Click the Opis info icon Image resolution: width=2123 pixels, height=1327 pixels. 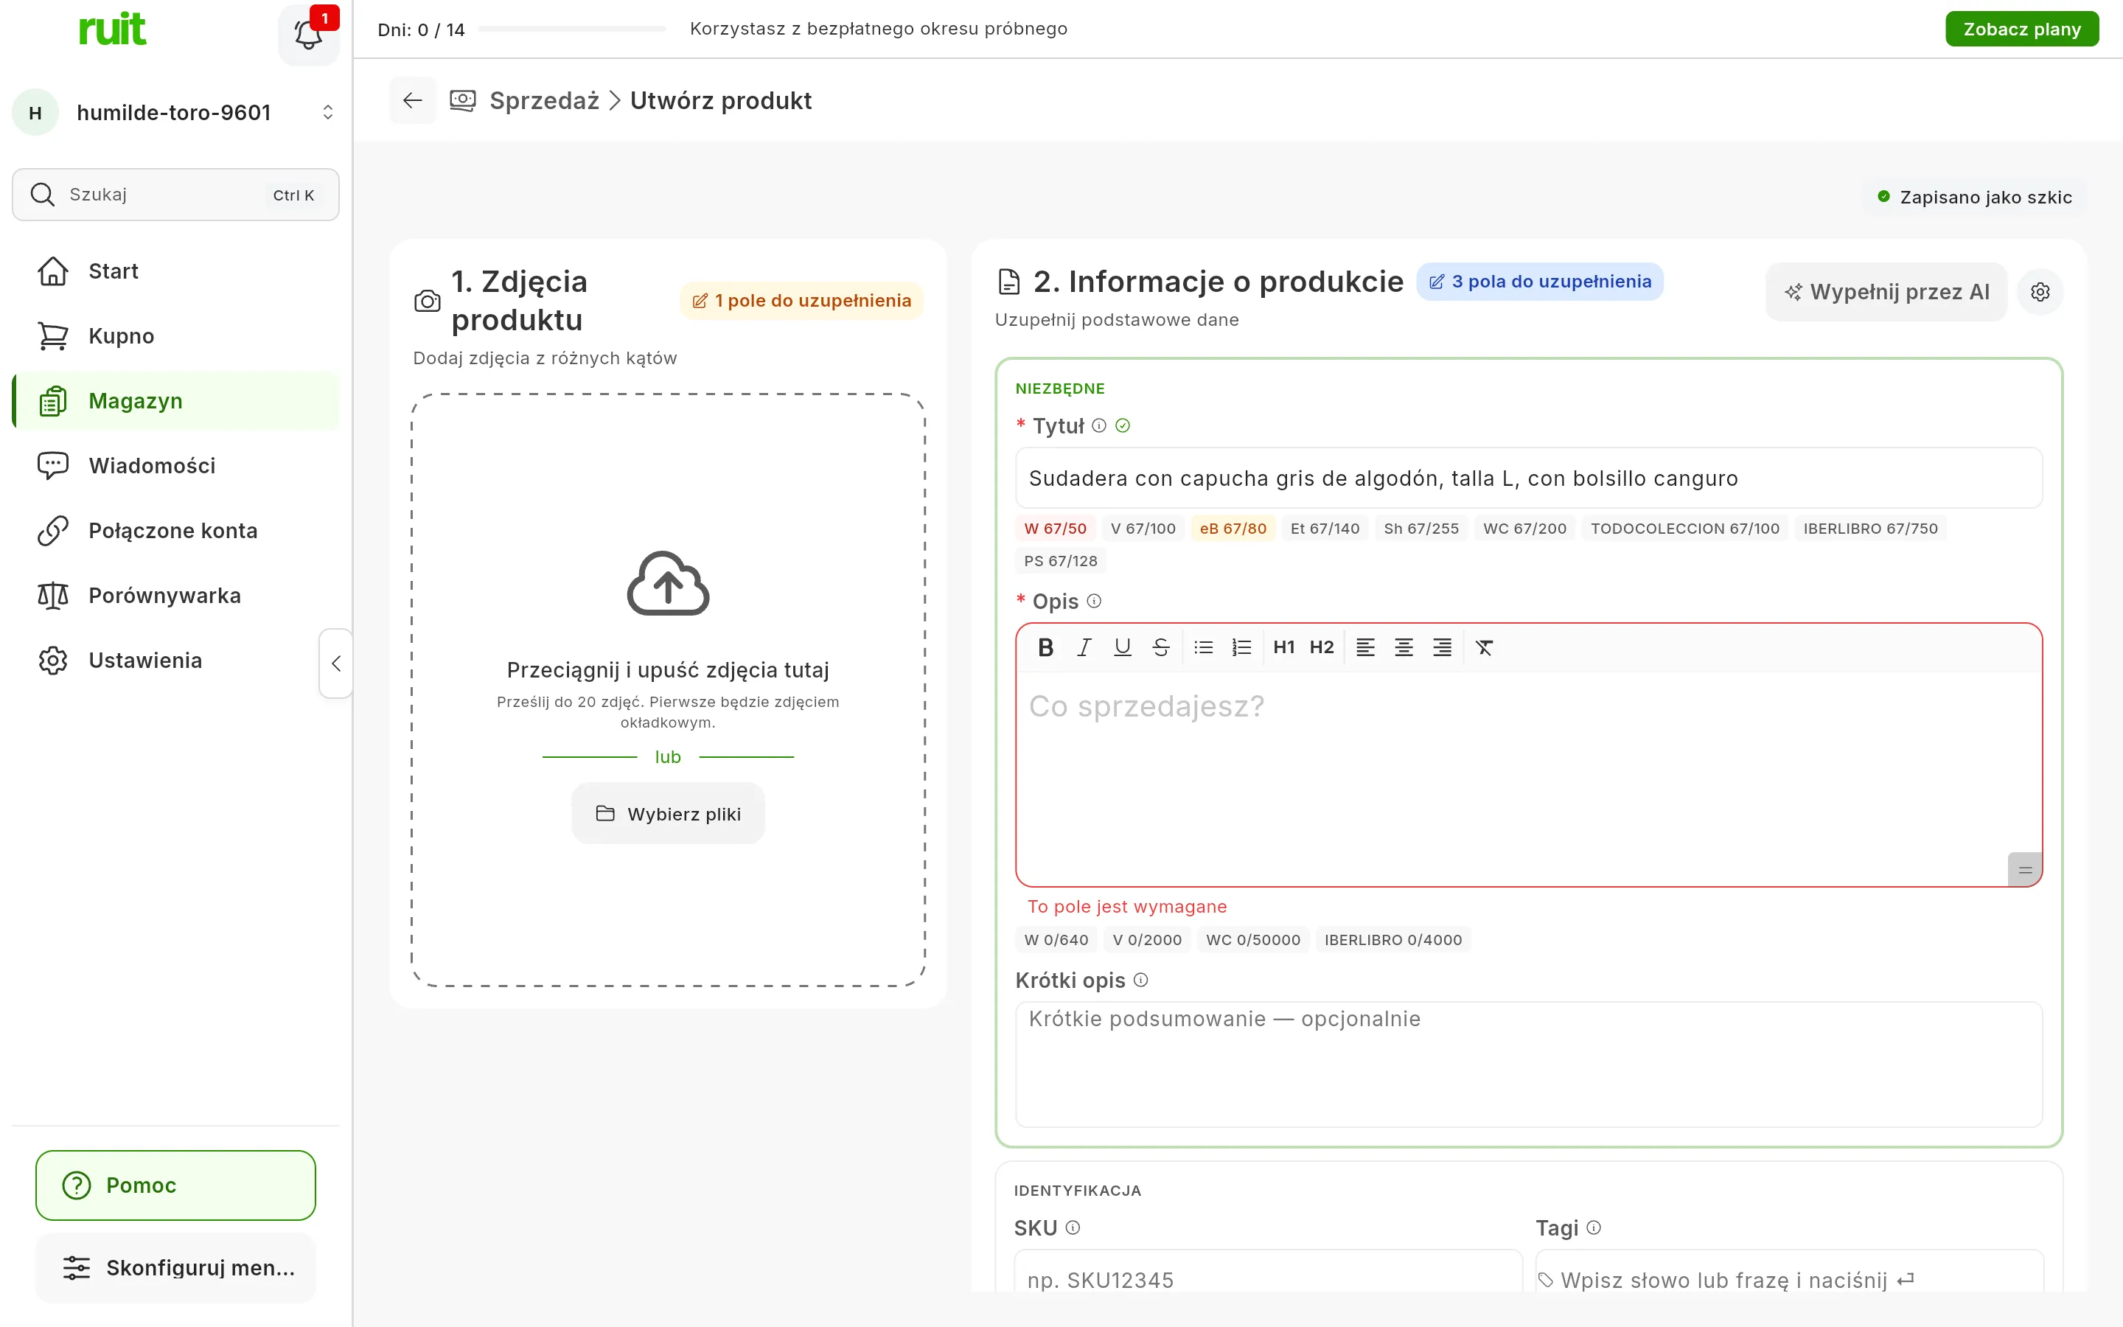1094,601
